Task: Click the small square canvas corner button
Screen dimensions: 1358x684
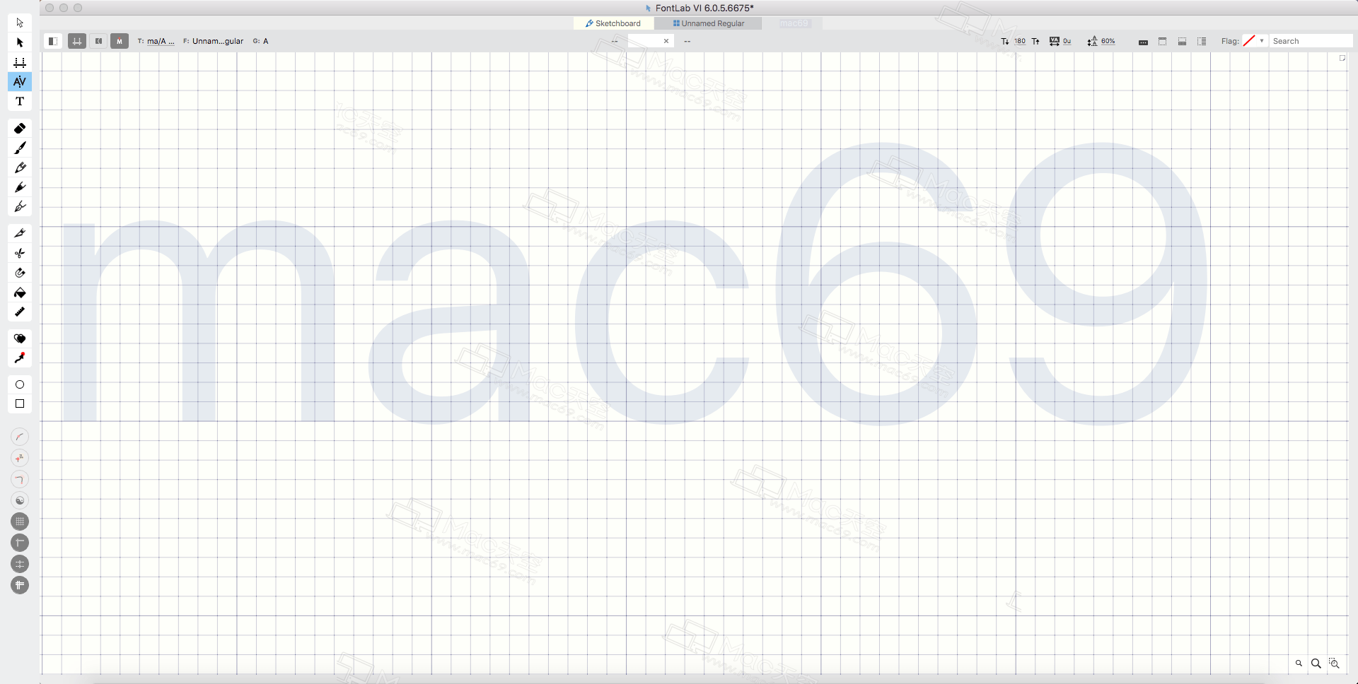Action: pyautogui.click(x=1342, y=59)
